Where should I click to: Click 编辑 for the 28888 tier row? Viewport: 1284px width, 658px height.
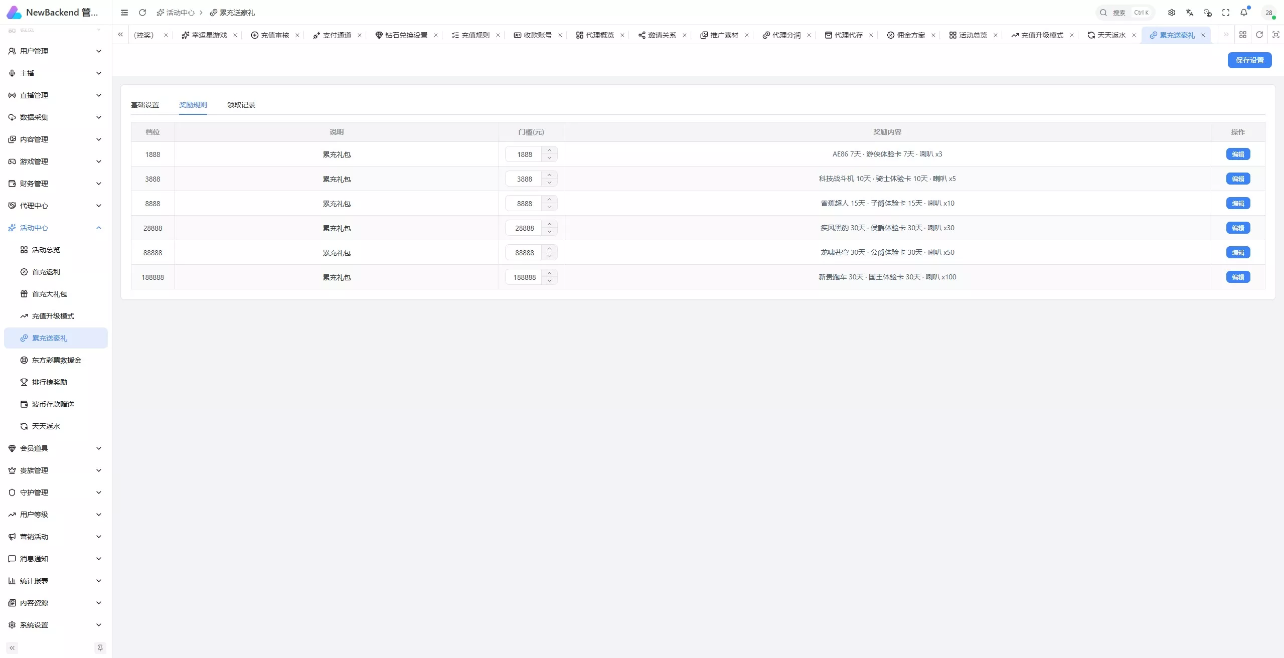click(x=1238, y=228)
